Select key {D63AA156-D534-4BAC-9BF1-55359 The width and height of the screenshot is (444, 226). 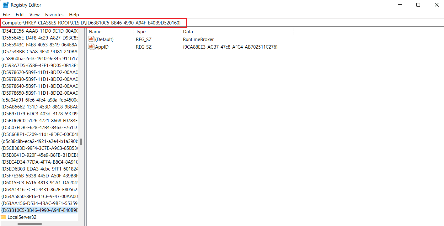pyautogui.click(x=39, y=203)
